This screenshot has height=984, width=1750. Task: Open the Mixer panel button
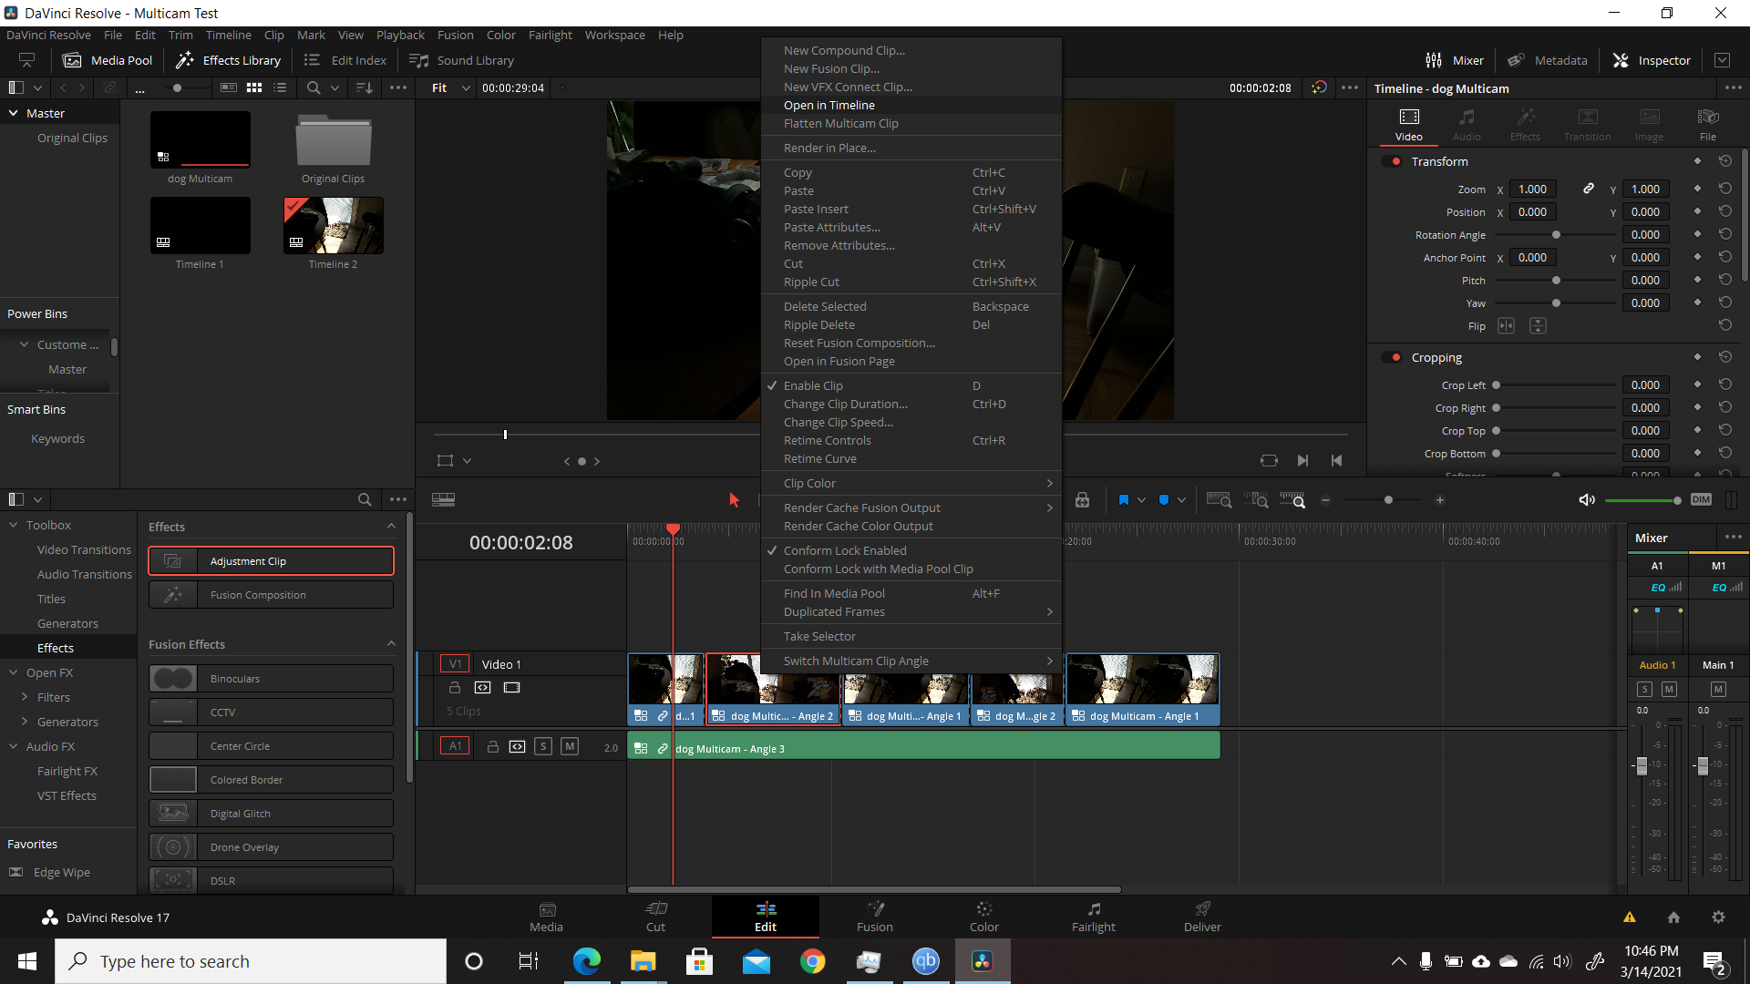pyautogui.click(x=1455, y=60)
